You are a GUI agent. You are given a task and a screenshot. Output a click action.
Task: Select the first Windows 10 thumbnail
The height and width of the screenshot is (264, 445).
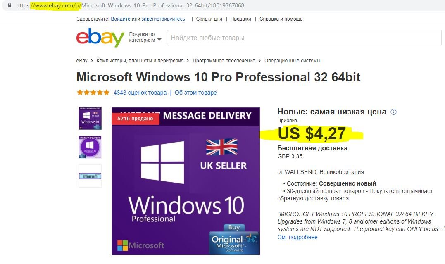coord(90,118)
